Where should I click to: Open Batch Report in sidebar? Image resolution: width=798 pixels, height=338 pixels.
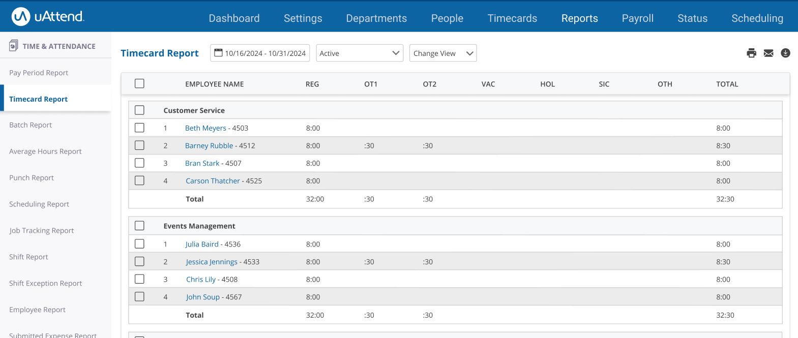coord(31,125)
